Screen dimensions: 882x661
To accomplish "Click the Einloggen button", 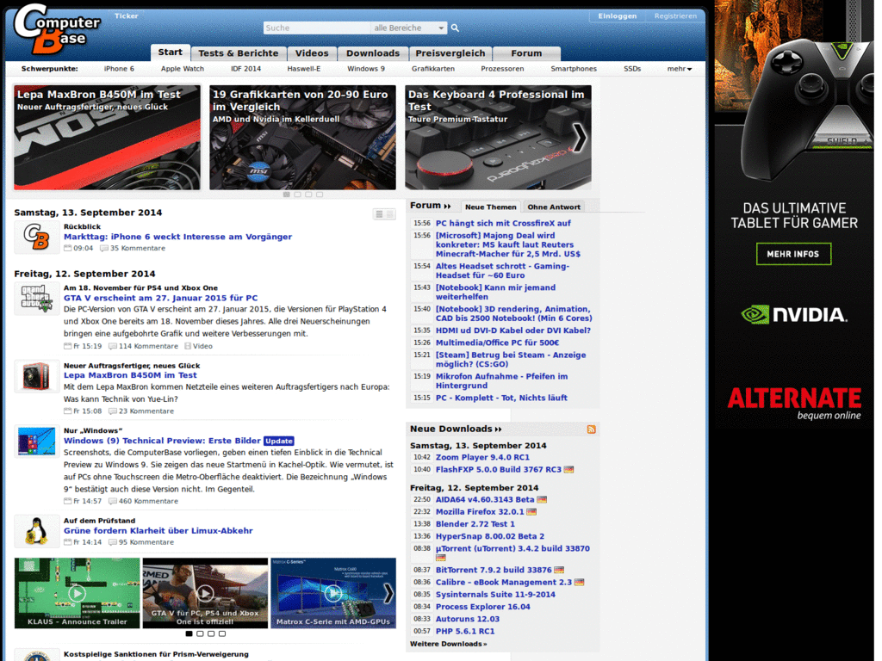I will [617, 15].
